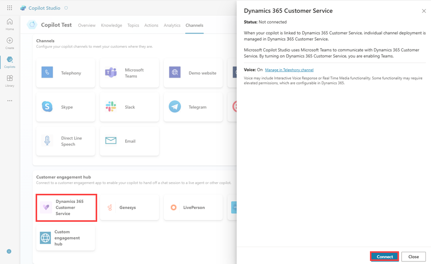Go to the Actions tab
Screen dimensions: 431x264
(x=151, y=25)
